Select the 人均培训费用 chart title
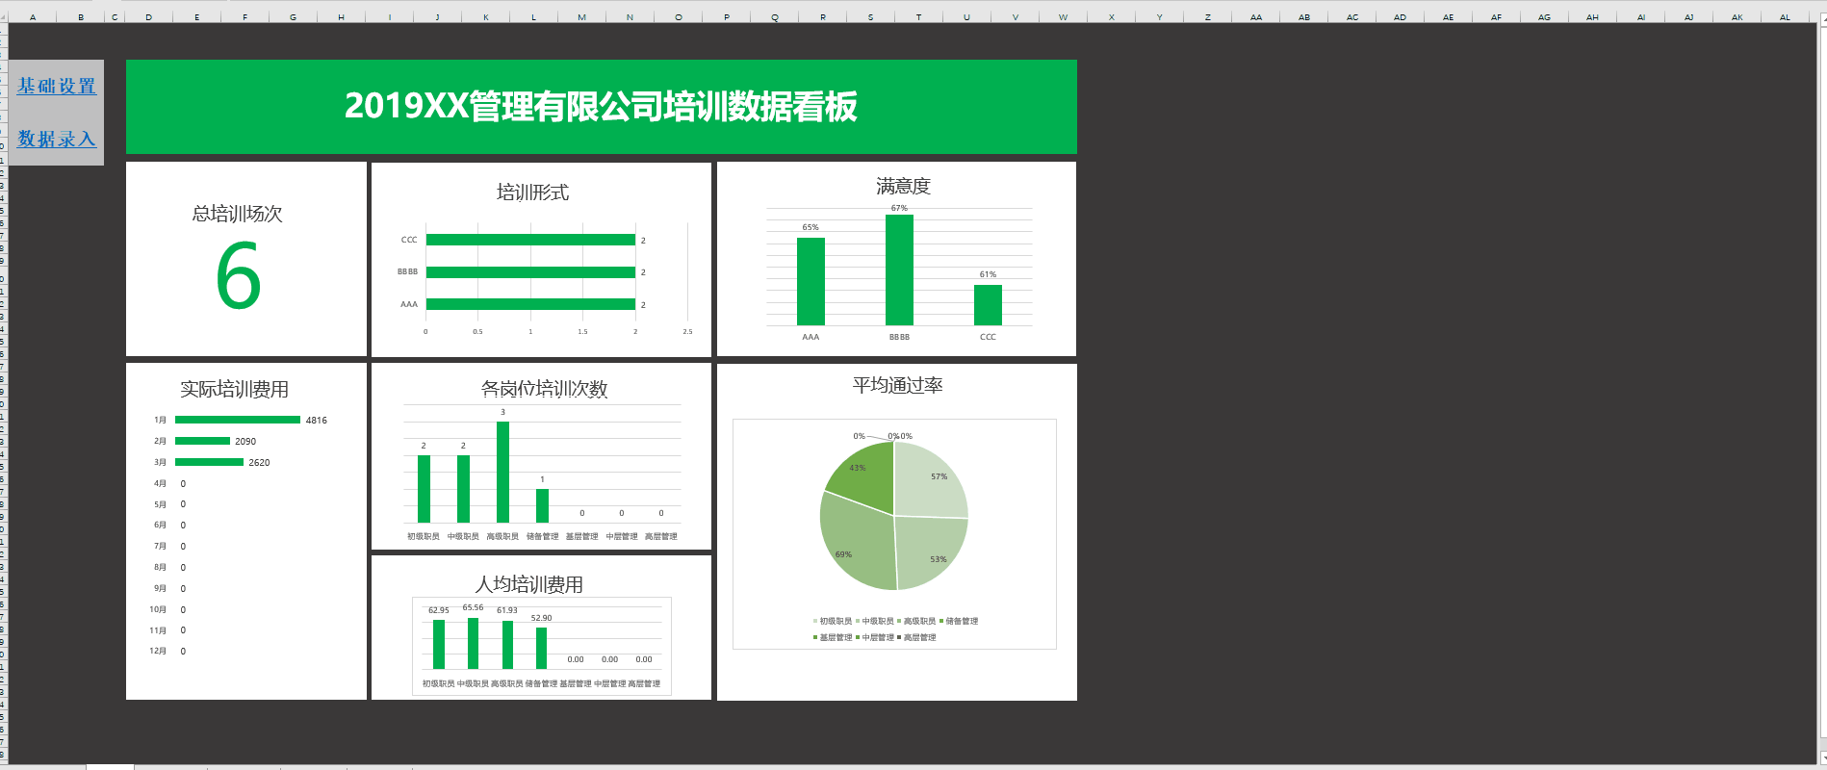The height and width of the screenshot is (770, 1827). pyautogui.click(x=529, y=584)
